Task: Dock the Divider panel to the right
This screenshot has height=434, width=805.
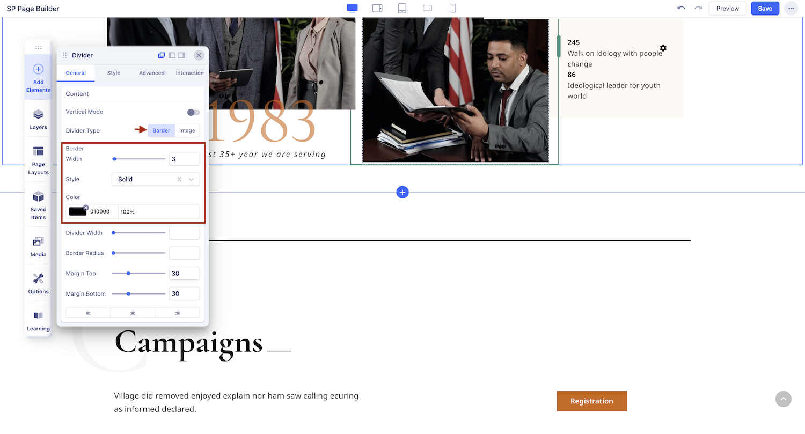Action: coord(182,55)
